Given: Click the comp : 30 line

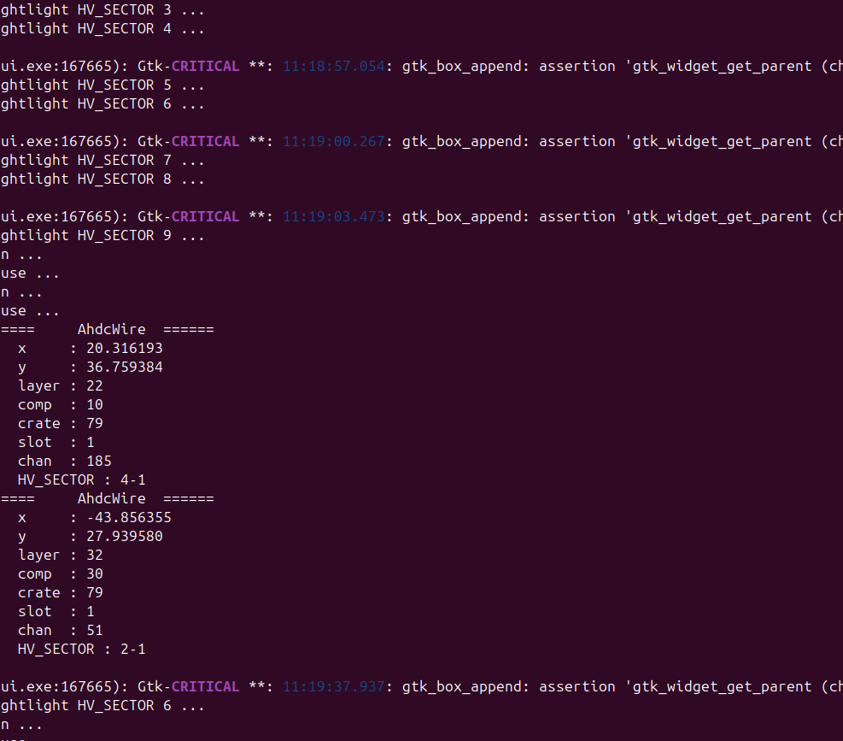Looking at the screenshot, I should (60, 574).
